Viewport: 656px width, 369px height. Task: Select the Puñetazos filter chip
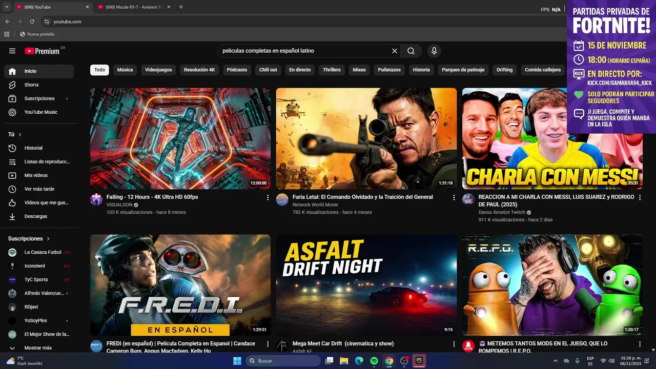click(389, 70)
